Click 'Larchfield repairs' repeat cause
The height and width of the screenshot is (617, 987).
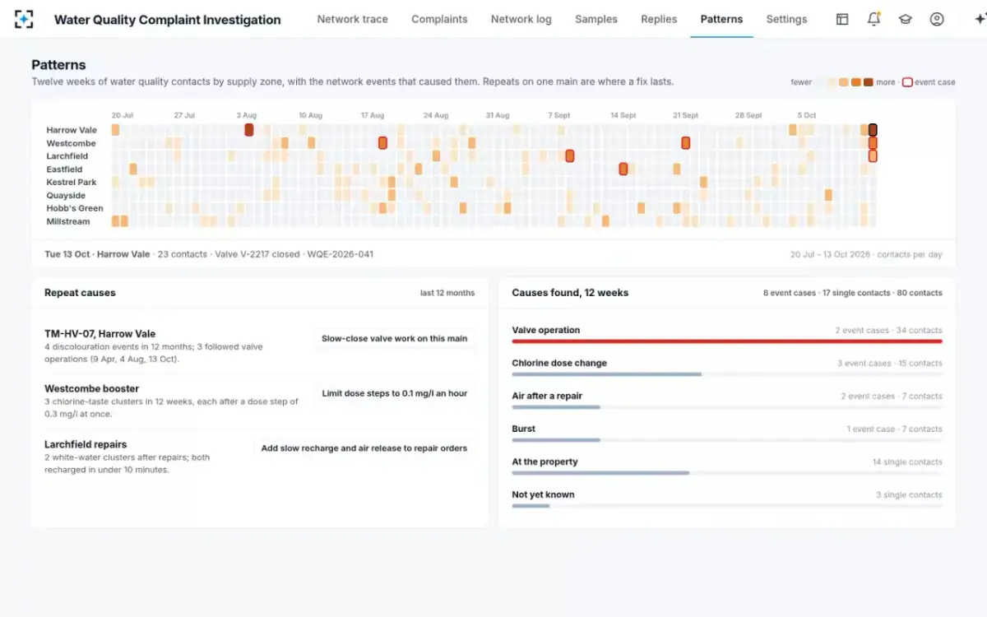86,444
